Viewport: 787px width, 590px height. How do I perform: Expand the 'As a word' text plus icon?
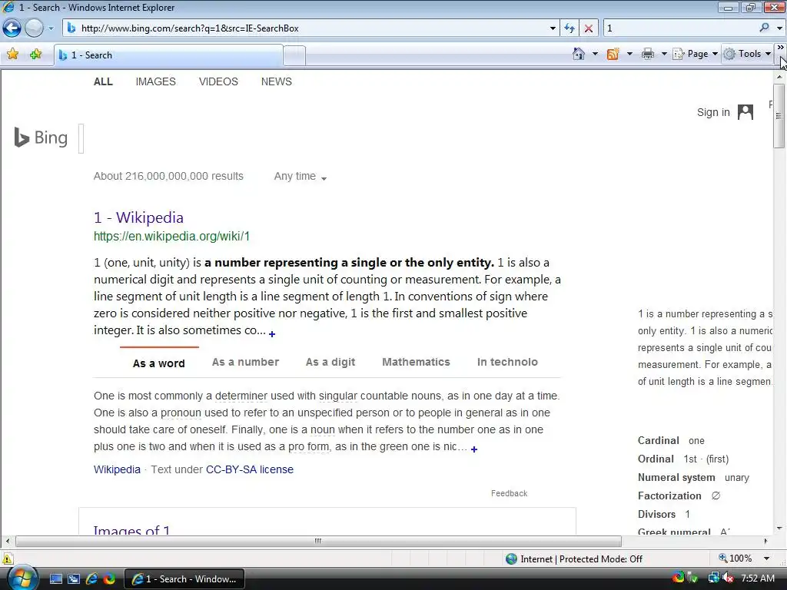pyautogui.click(x=474, y=449)
